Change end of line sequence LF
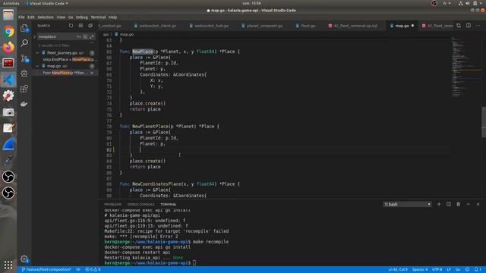486x273 pixels. pyautogui.click(x=449, y=270)
